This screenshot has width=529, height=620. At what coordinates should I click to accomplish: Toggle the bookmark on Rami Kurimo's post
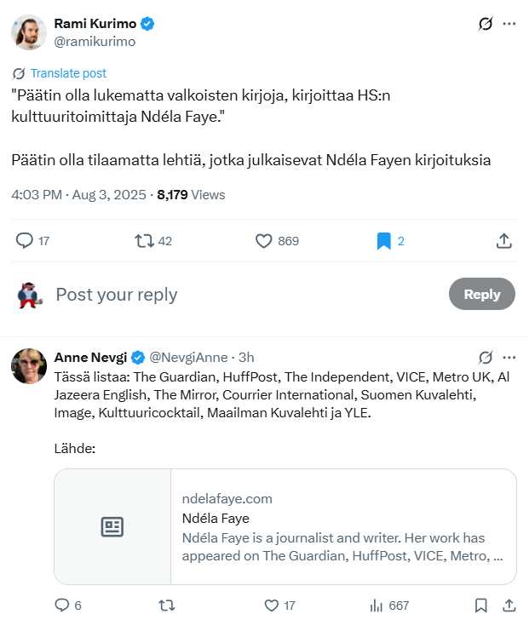[383, 241]
